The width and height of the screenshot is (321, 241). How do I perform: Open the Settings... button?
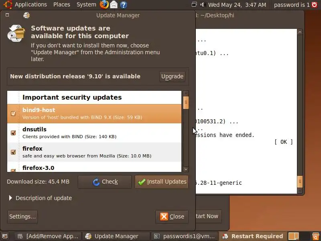pos(22,216)
